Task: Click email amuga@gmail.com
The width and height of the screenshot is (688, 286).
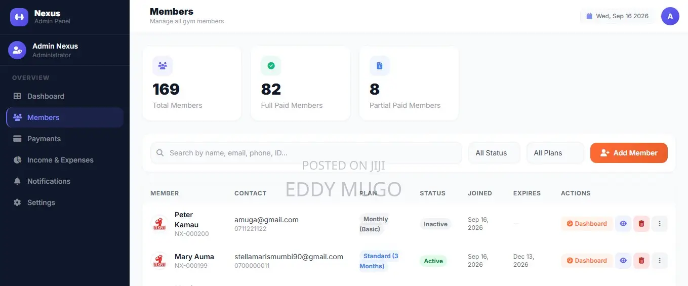Action: point(266,220)
